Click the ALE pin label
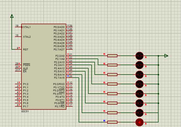 pyautogui.click(x=26, y=68)
